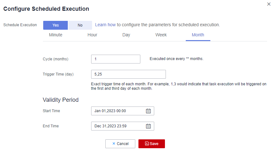Open the Start Time calendar picker
This screenshot has width=275, height=158.
pyautogui.click(x=148, y=111)
